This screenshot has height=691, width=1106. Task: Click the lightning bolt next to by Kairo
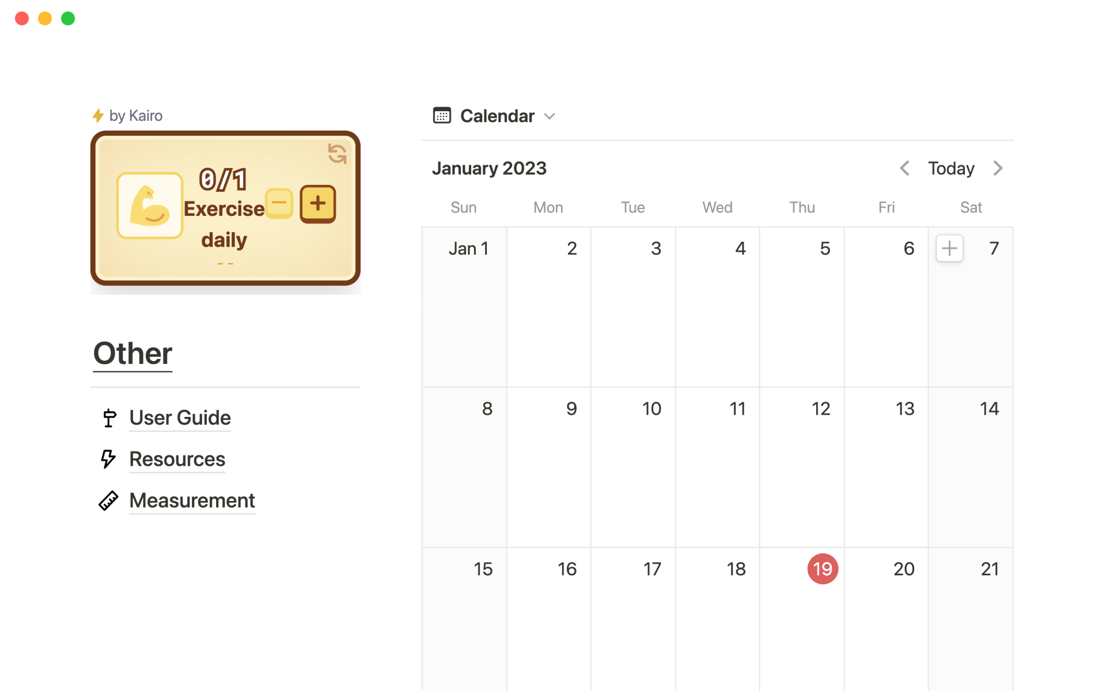[x=98, y=116]
